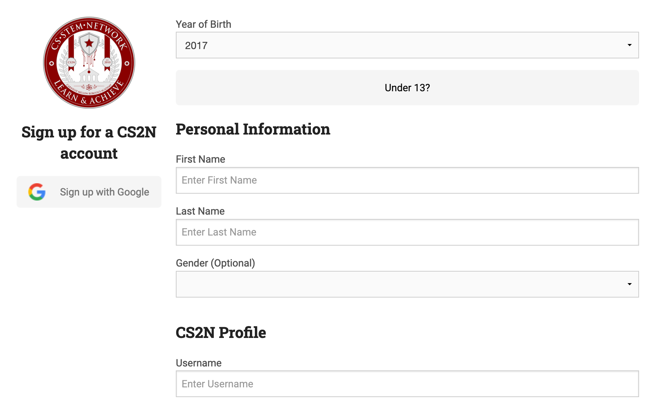Click the Username label
Image resolution: width=660 pixels, height=409 pixels.
pyautogui.click(x=199, y=363)
